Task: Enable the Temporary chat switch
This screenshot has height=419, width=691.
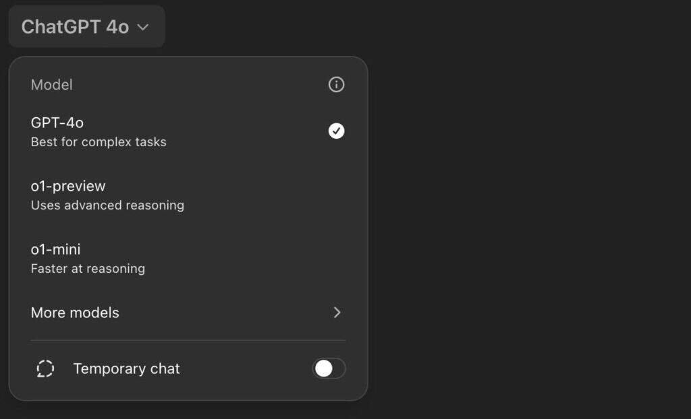Action: pyautogui.click(x=329, y=368)
